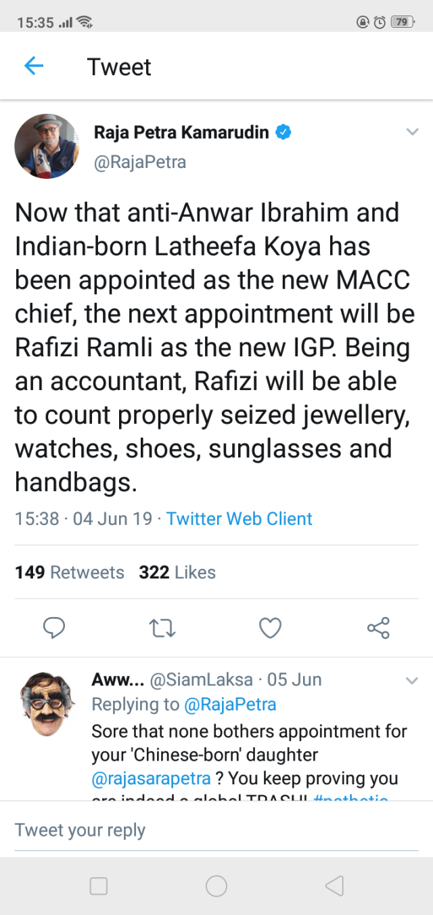Tap the battery indicator in status bar
The height and width of the screenshot is (915, 433).
[402, 22]
